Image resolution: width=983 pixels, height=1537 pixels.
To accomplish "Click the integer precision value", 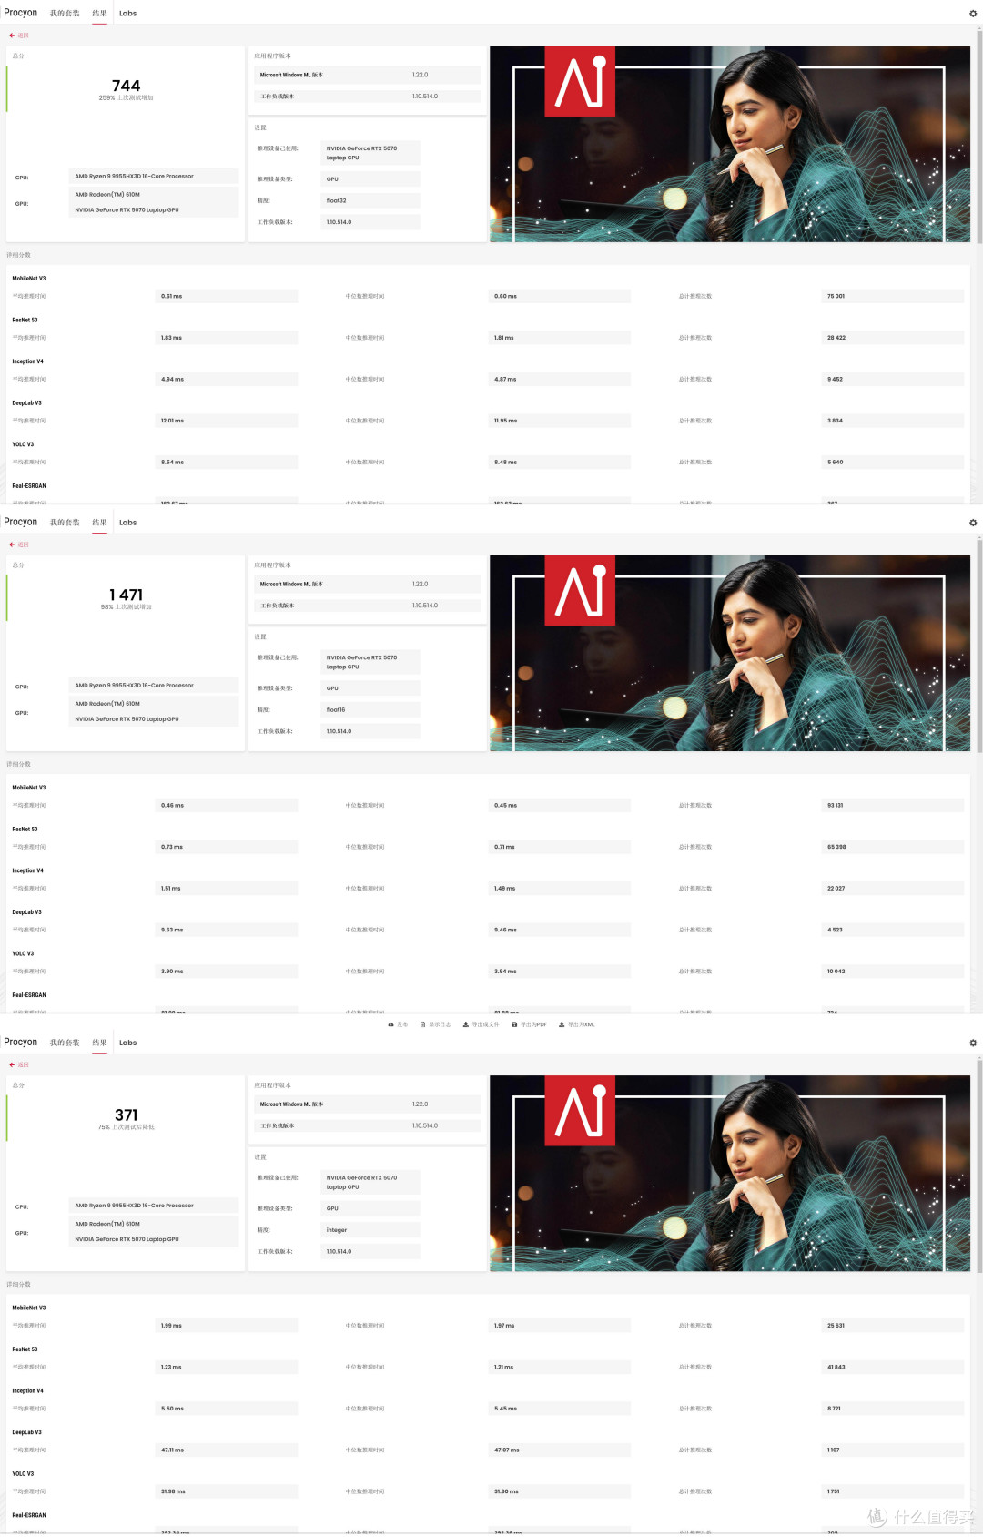I will pyautogui.click(x=370, y=1229).
